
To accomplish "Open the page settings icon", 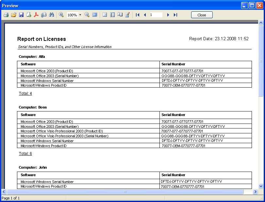I will pyautogui.click(x=120, y=15).
